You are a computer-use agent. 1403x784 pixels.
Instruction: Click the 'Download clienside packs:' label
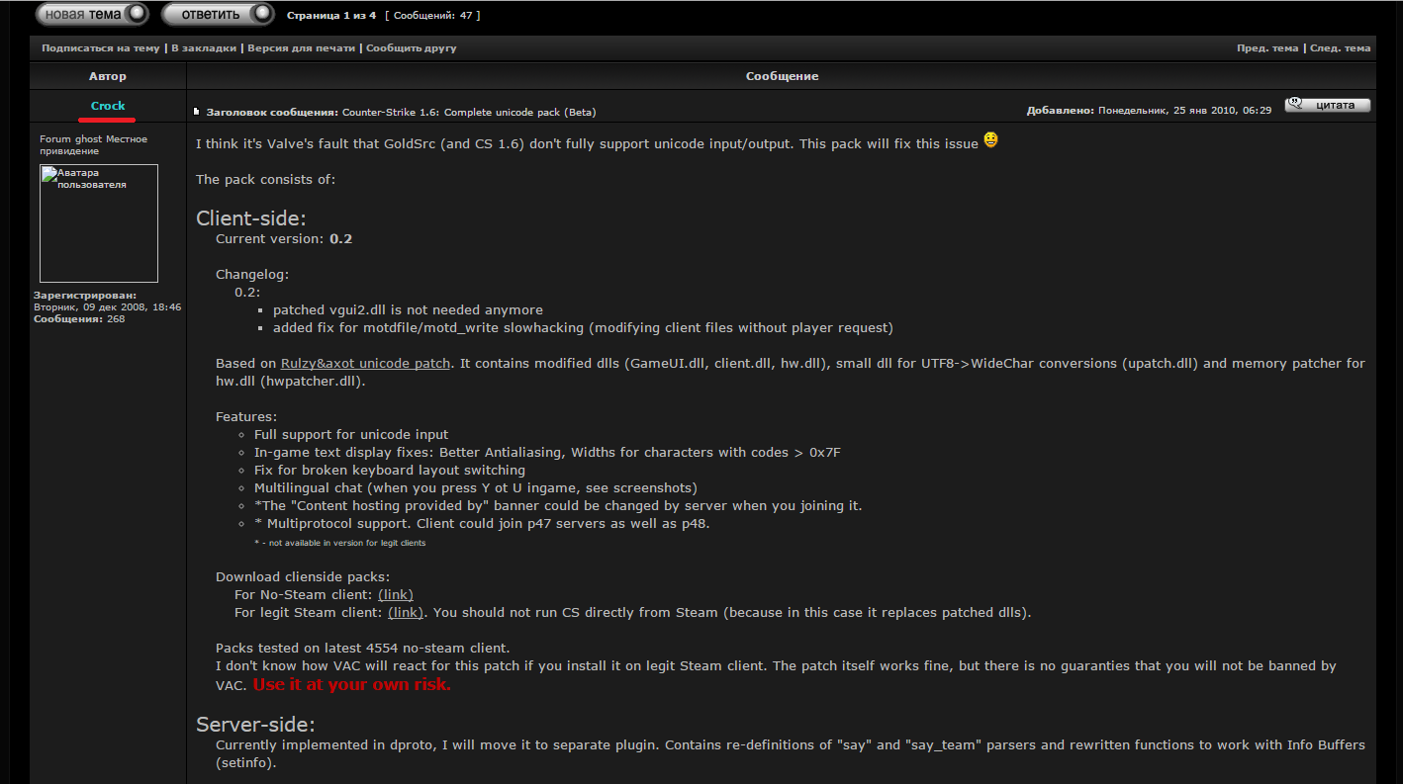[303, 576]
